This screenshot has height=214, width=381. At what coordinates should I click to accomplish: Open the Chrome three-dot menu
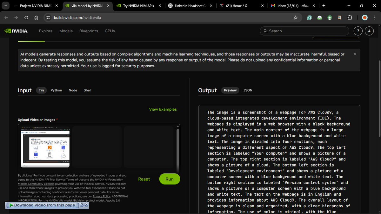click(x=375, y=18)
